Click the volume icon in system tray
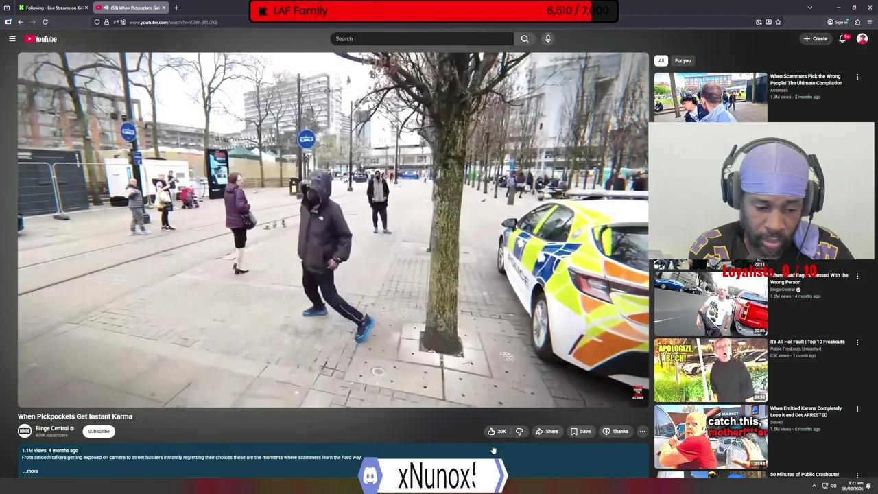 pyautogui.click(x=833, y=486)
